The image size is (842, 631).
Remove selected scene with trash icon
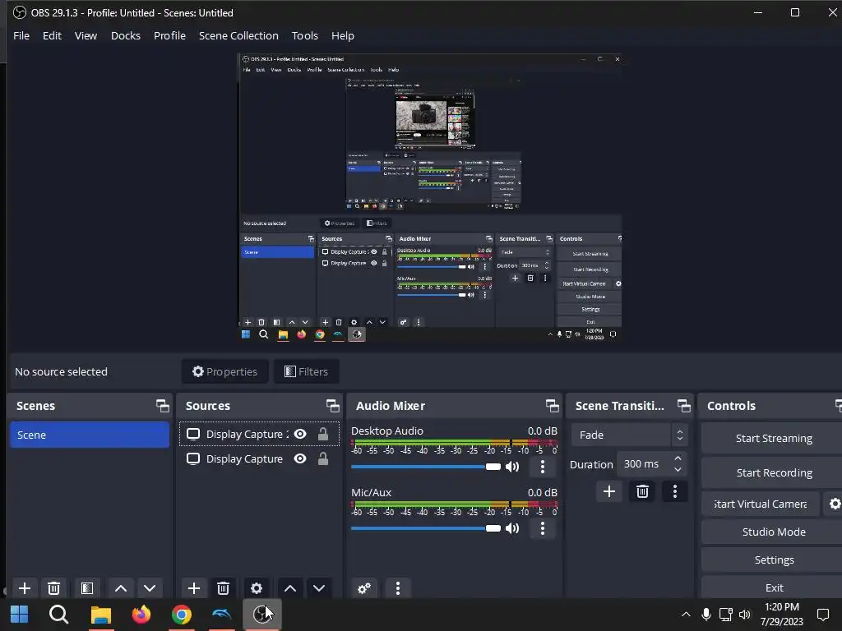coord(53,588)
